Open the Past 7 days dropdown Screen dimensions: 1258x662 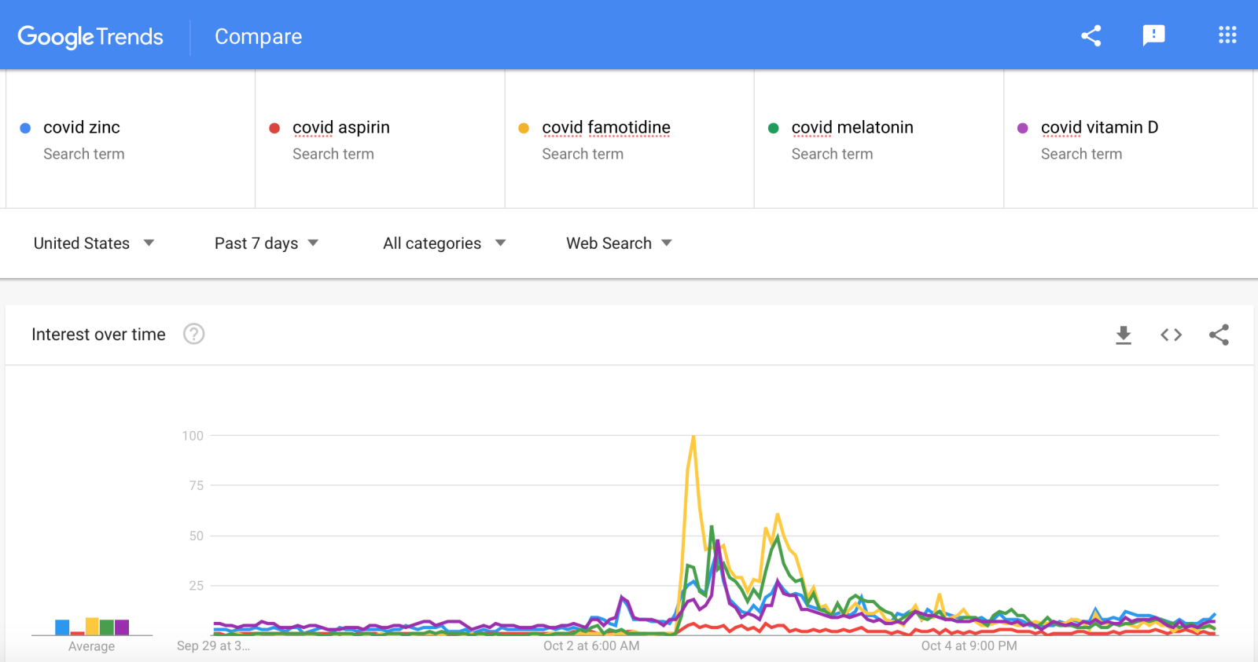click(266, 243)
